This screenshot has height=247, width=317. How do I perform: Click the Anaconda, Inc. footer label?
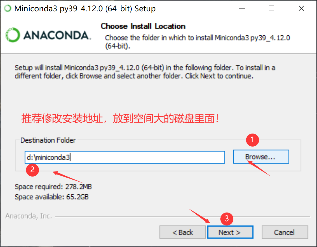pos(29,216)
